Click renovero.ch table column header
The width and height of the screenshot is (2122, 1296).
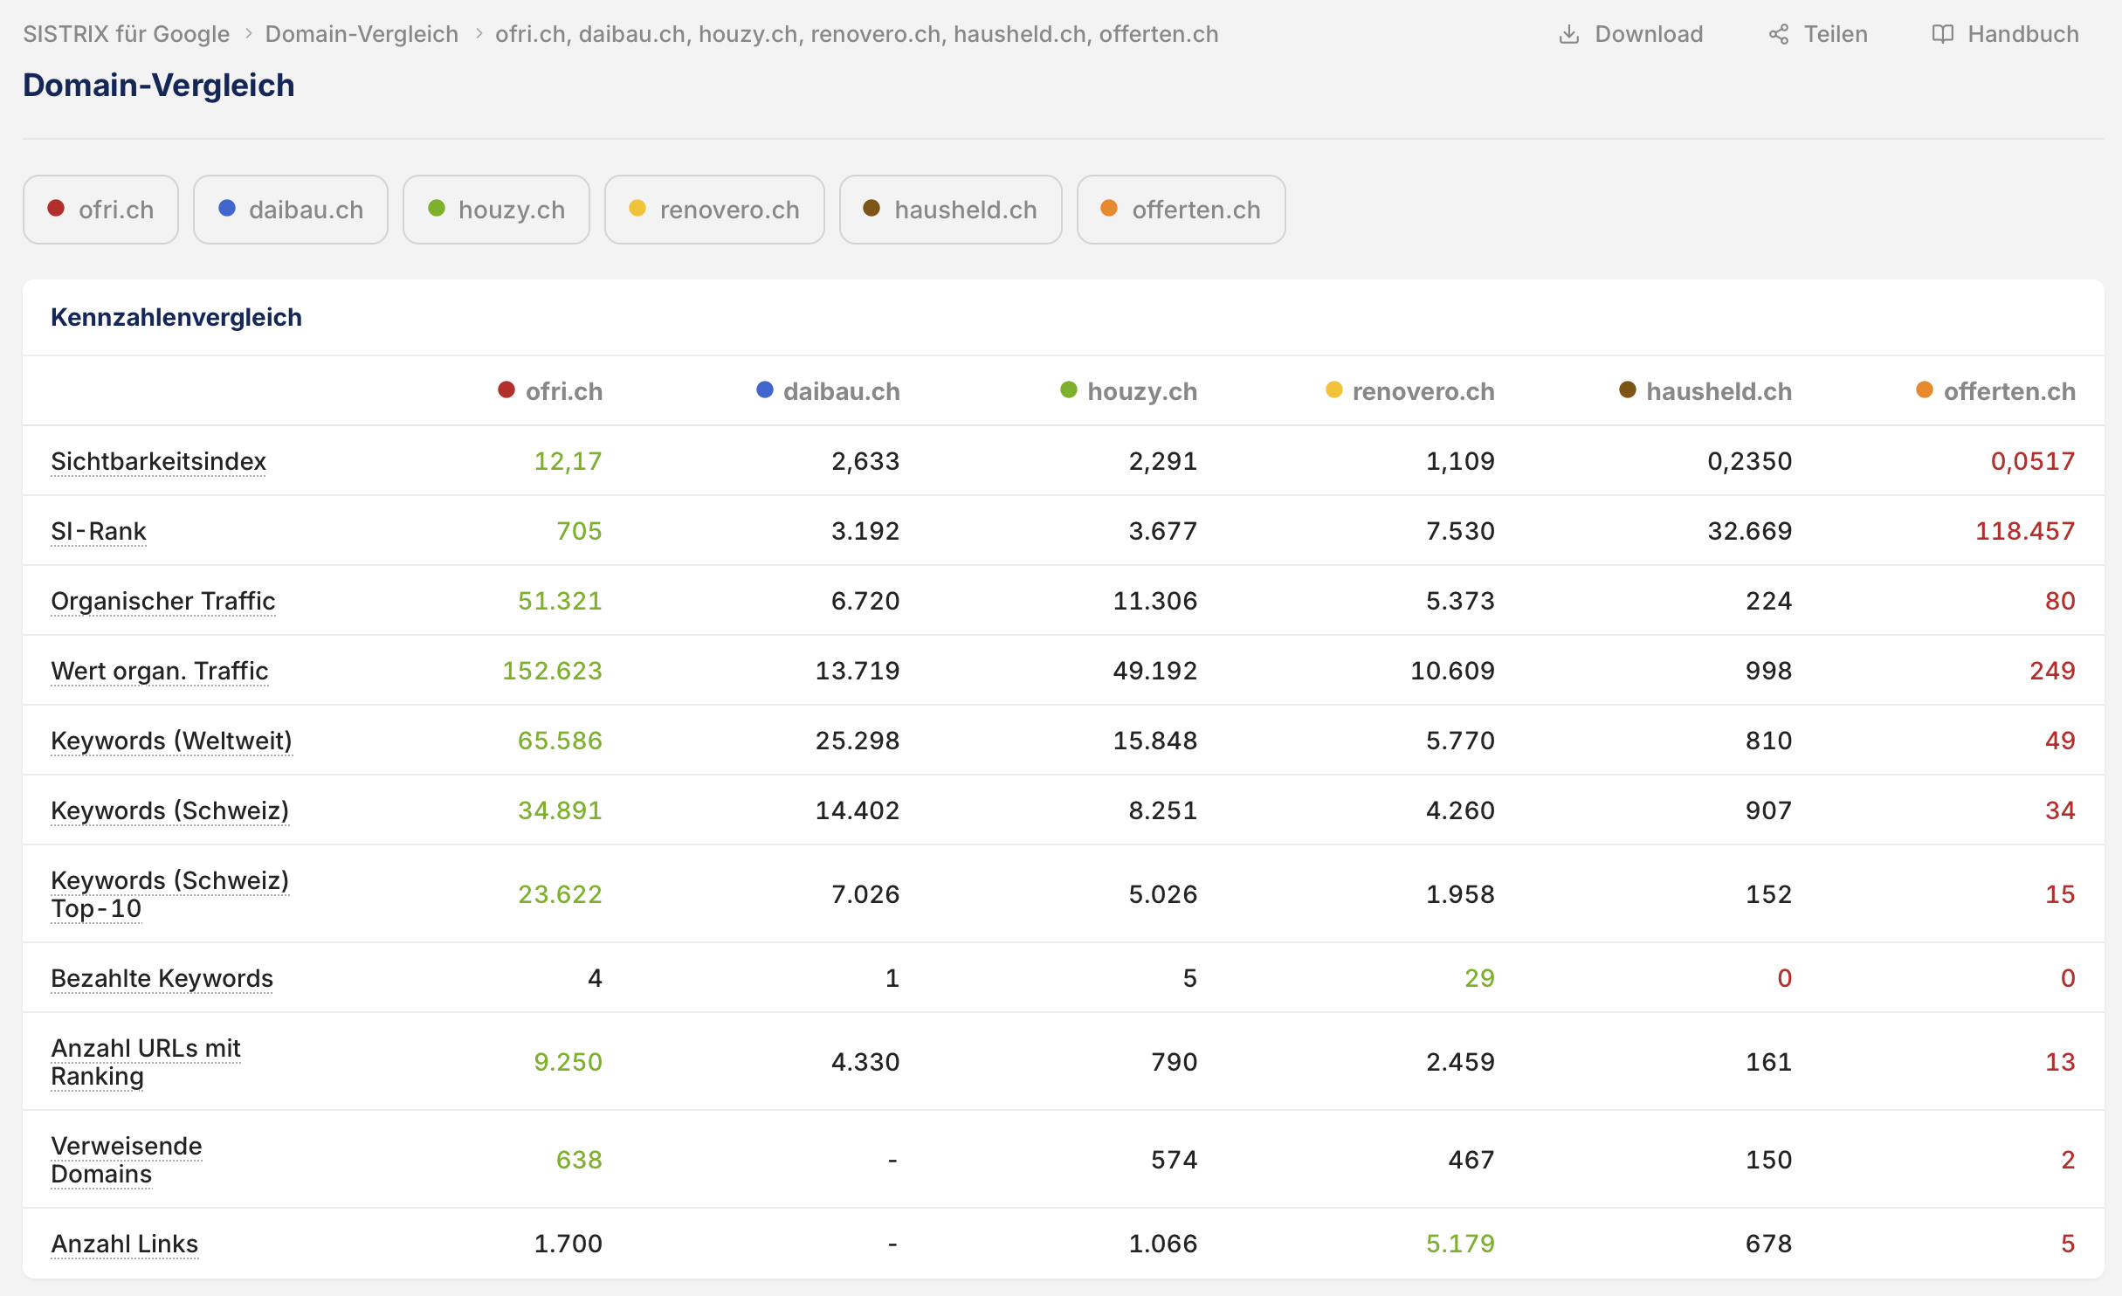1409,391
